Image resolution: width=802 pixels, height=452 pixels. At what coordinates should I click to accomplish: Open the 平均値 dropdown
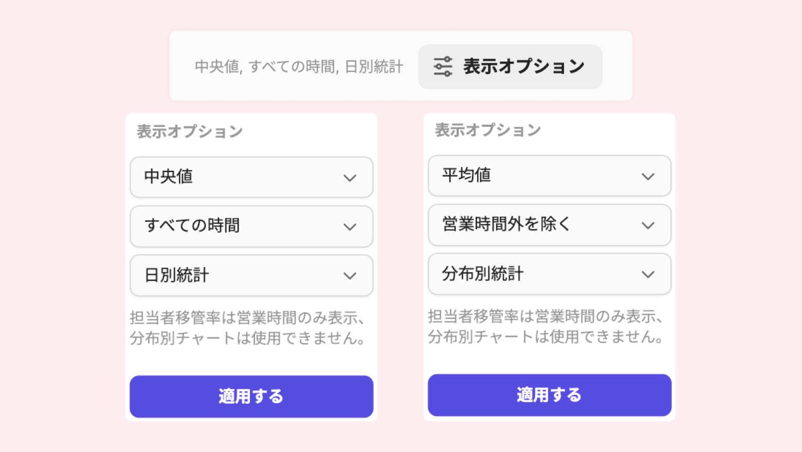pyautogui.click(x=549, y=176)
